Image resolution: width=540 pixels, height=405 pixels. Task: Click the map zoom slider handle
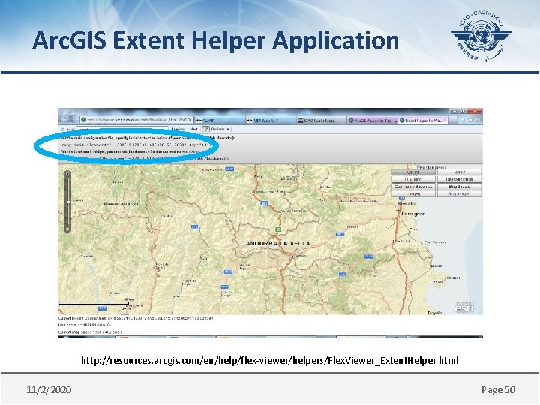point(68,202)
